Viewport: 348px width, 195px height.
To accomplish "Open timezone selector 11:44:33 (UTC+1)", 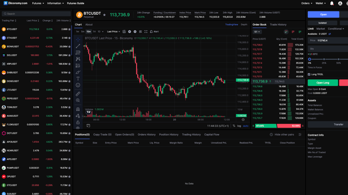I will click(x=218, y=126).
